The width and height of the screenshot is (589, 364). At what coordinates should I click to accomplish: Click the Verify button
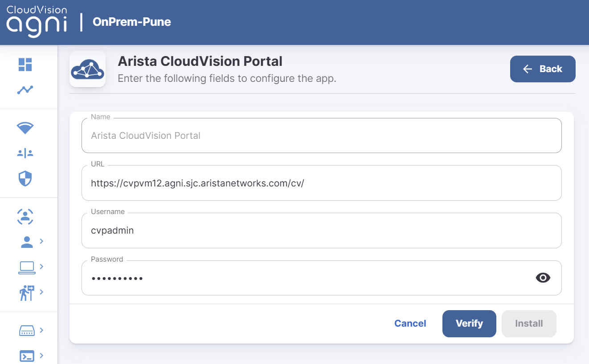pos(469,324)
